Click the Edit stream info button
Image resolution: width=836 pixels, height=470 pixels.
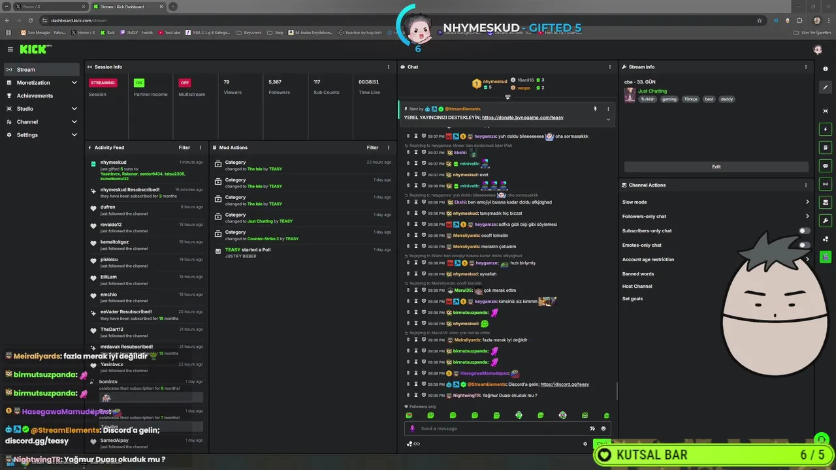tap(716, 166)
